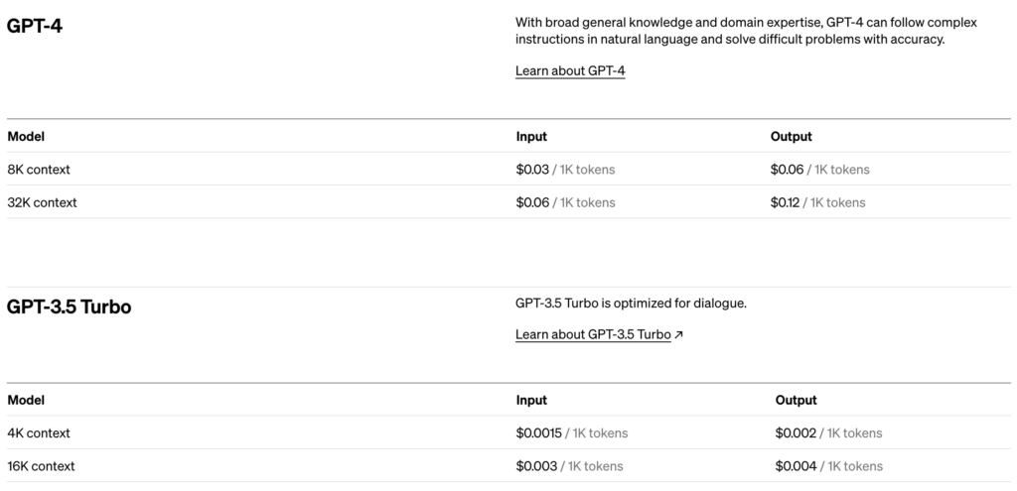Viewport: 1017px width, 491px height.
Task: Select the $0.06 output price for 8K context
Action: click(787, 169)
